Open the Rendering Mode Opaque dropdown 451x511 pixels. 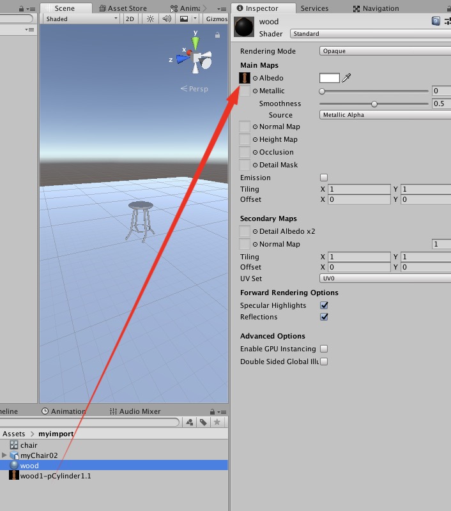click(385, 51)
